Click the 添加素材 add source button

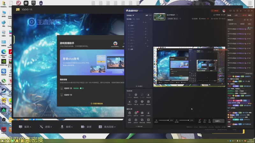139,86
